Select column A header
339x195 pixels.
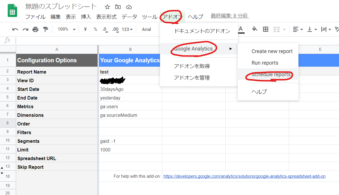57,49
